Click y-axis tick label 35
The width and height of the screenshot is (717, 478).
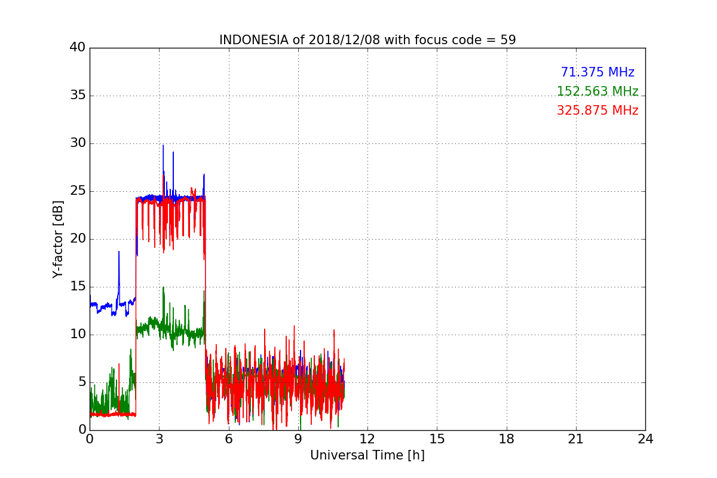77,96
